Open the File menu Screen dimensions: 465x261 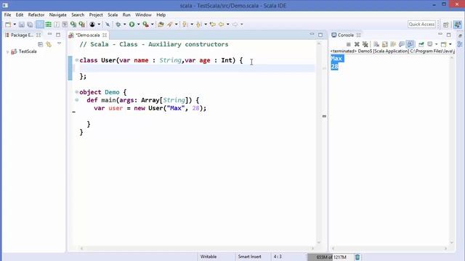[7, 14]
